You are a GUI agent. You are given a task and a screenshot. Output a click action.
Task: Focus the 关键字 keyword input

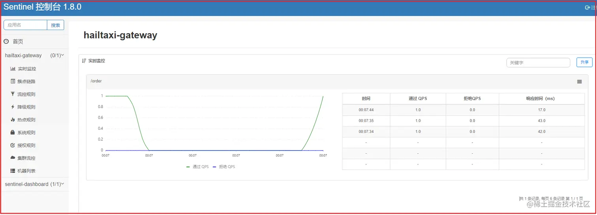[538, 62]
